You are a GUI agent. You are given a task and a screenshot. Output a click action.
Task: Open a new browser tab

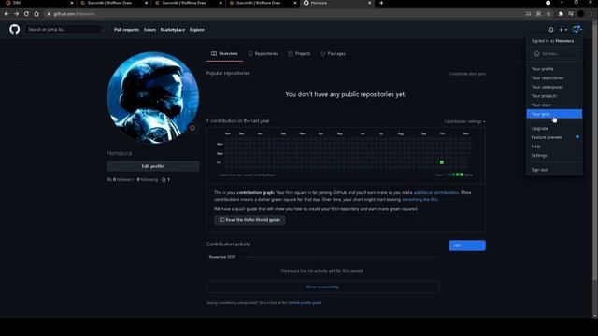[x=381, y=3]
